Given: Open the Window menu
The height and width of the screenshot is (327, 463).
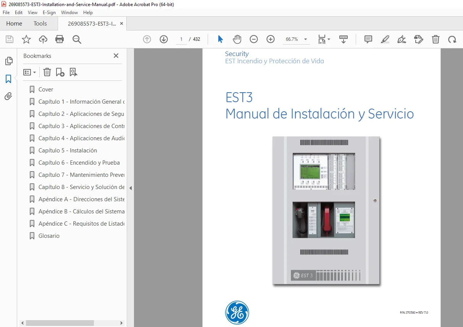Looking at the screenshot, I should click(69, 13).
